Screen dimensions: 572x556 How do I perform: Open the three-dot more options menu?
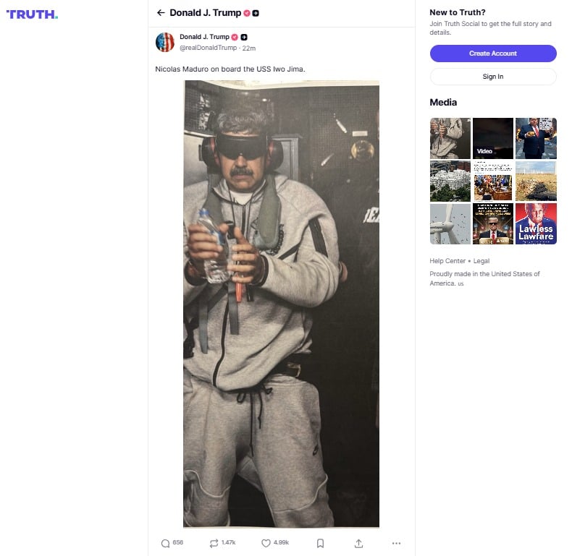click(x=396, y=543)
